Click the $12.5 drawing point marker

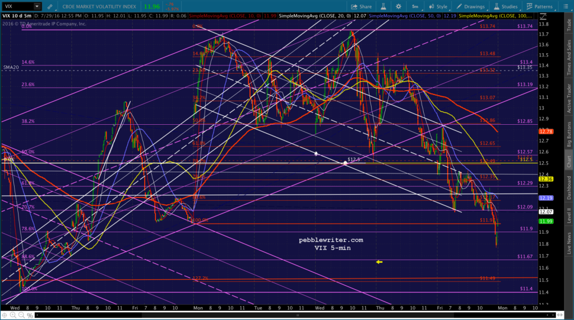(345, 163)
